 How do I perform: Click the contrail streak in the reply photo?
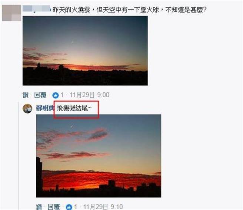72,126
